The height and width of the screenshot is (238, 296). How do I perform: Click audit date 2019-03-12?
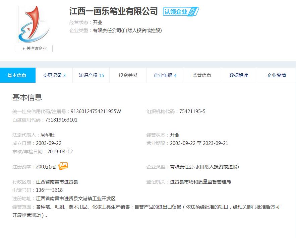pos(60,152)
